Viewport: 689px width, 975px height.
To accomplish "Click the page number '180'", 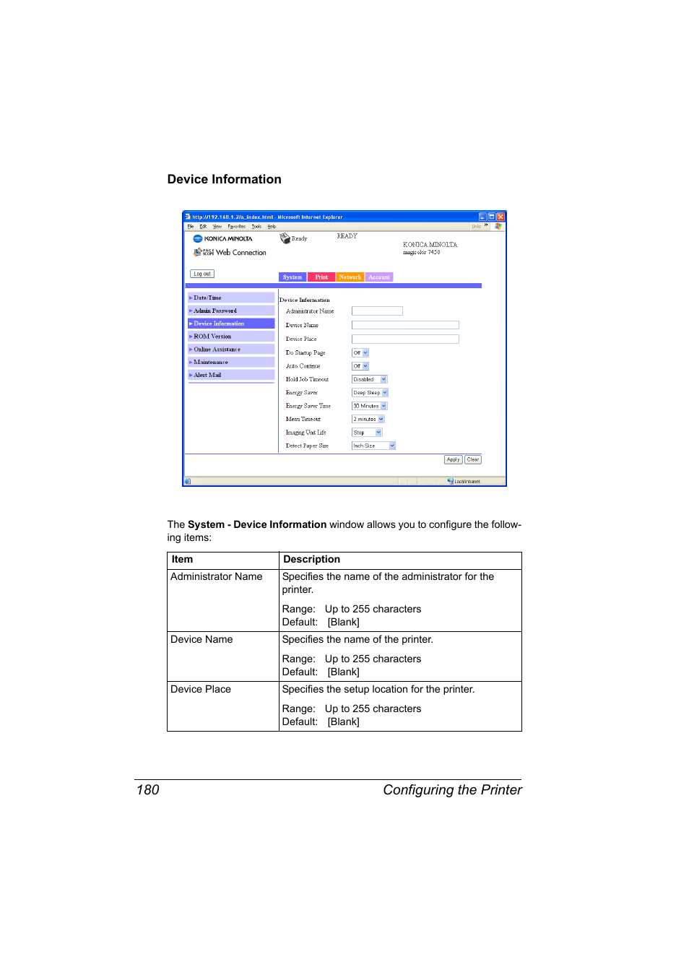I will 148,790.
